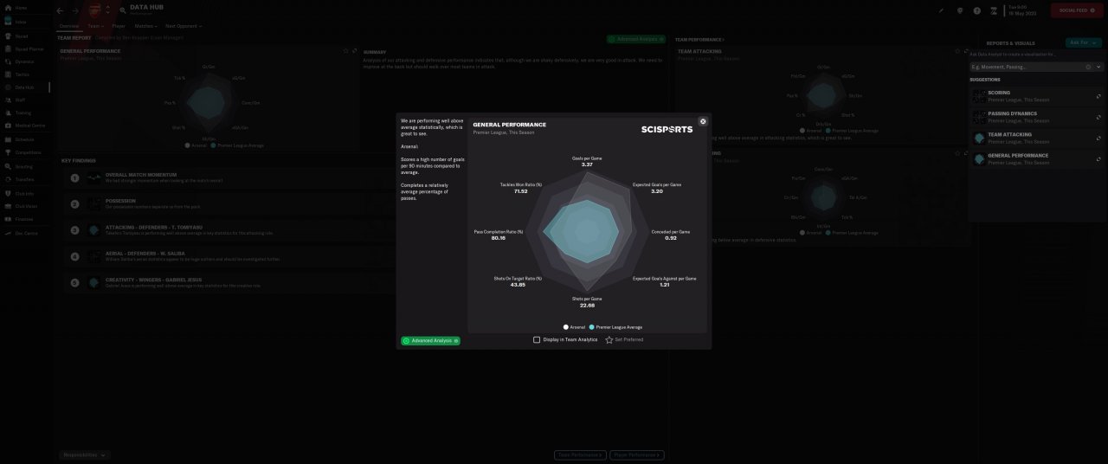The width and height of the screenshot is (1108, 464).
Task: Open Club Vision in the sidebar
Action: click(x=24, y=206)
